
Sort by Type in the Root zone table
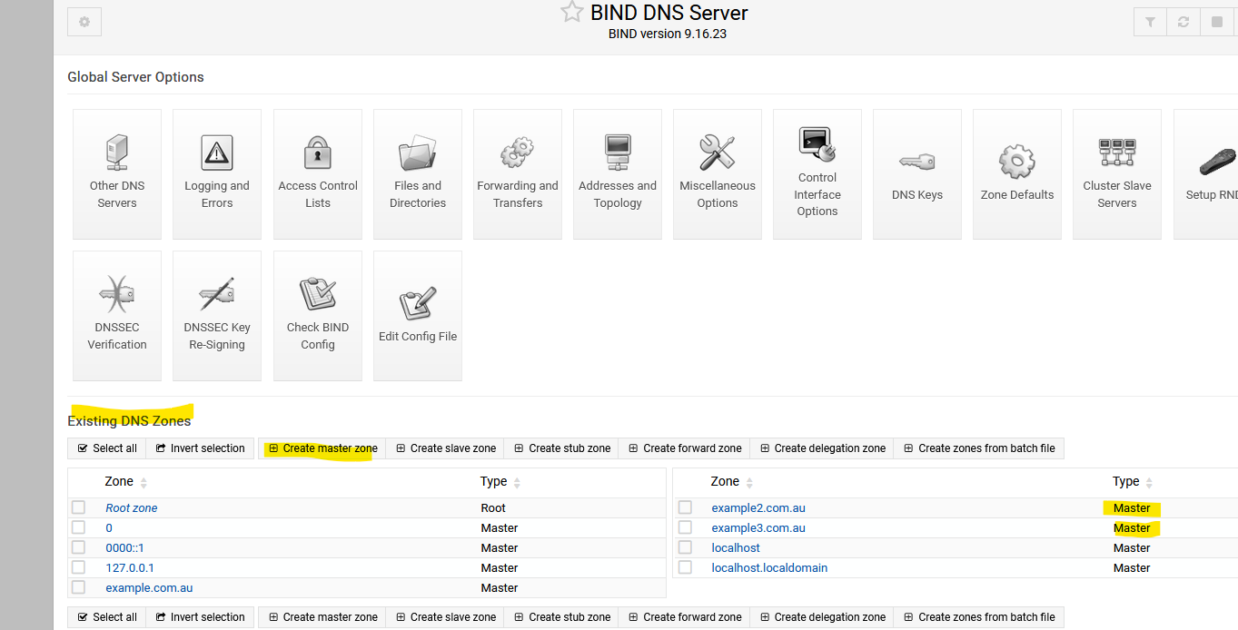[500, 482]
